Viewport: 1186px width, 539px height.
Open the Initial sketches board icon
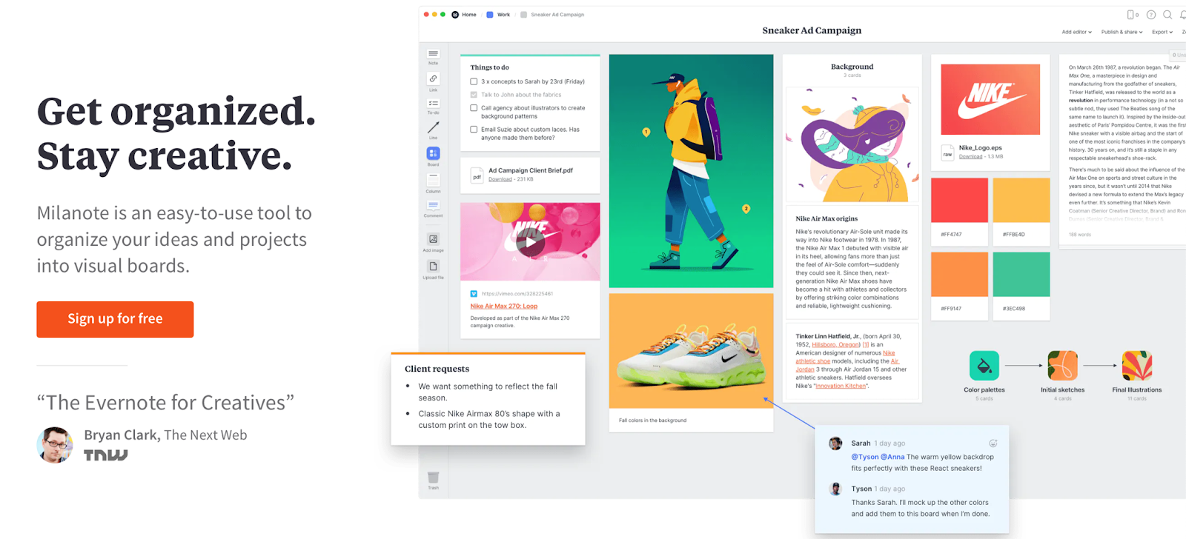coord(1062,366)
